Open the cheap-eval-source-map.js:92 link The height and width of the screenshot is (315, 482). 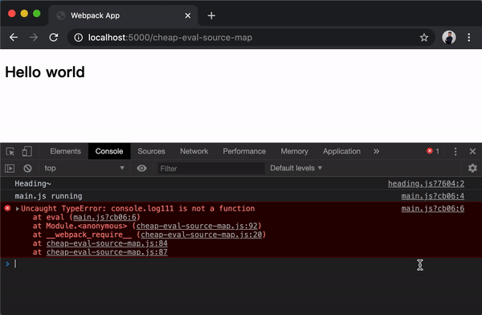pos(197,226)
